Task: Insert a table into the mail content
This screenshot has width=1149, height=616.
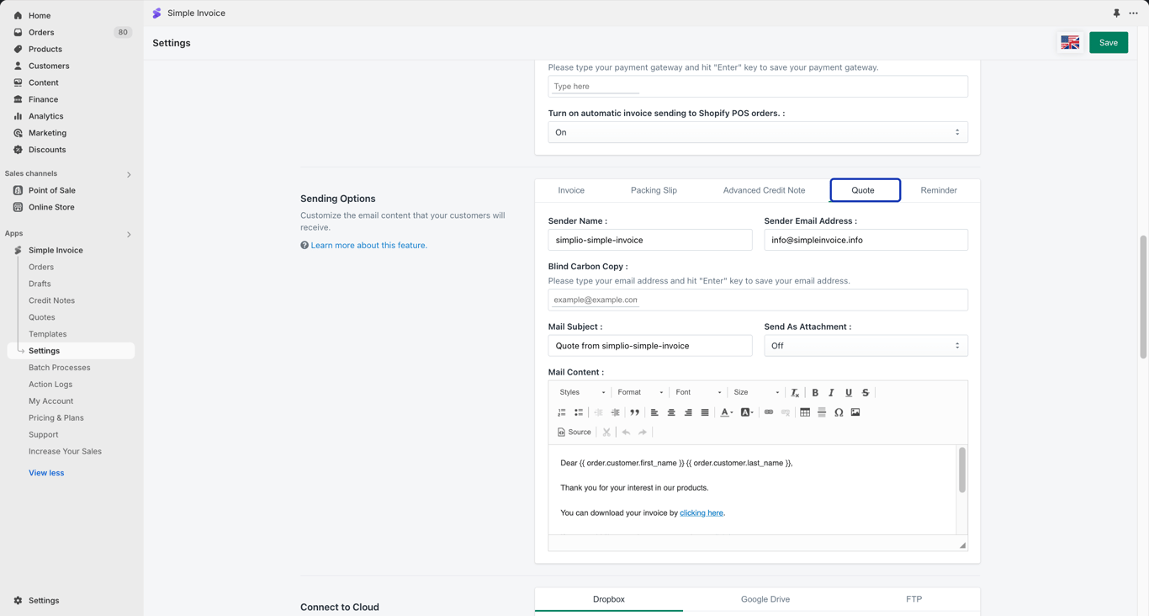Action: pyautogui.click(x=805, y=412)
